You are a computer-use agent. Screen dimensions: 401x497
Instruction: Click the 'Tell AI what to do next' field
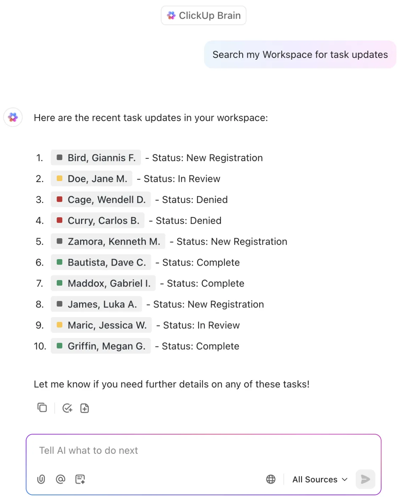[x=204, y=450]
